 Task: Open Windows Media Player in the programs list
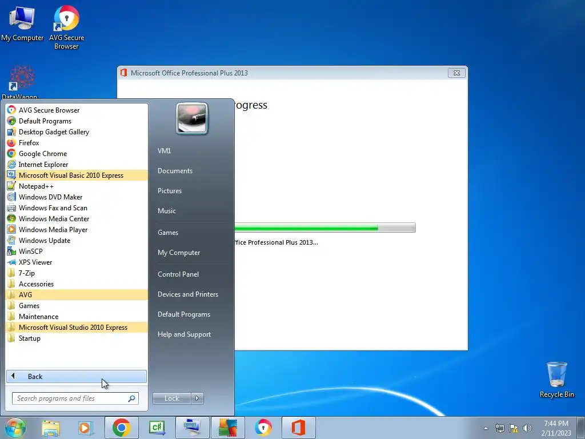pos(77,230)
